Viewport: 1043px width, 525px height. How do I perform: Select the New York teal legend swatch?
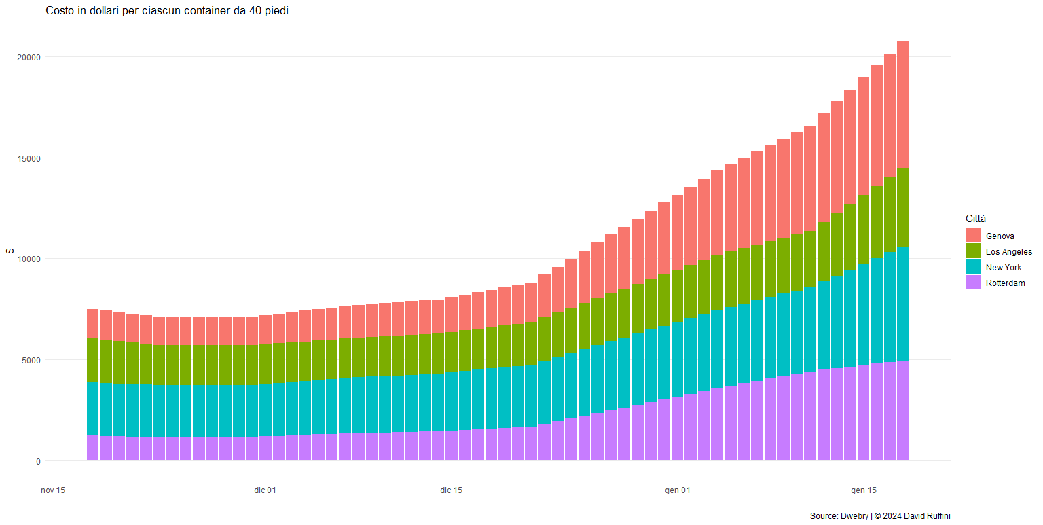point(973,267)
